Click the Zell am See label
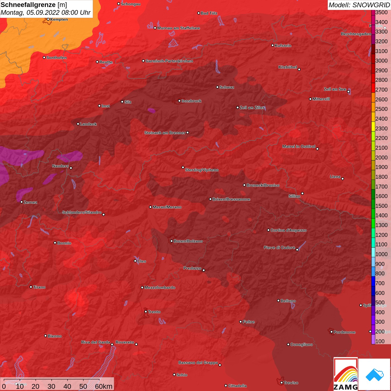 (335, 89)
